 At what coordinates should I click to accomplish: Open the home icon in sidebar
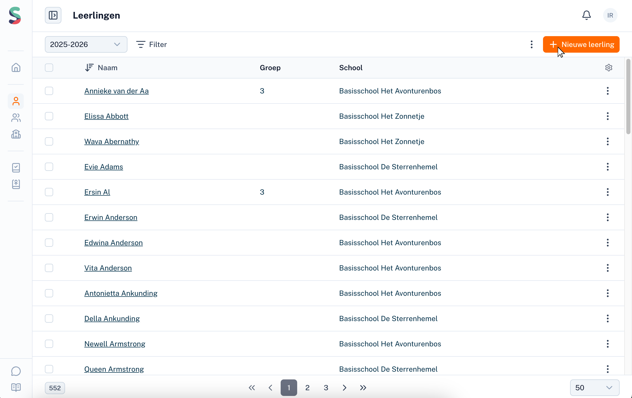coord(16,68)
